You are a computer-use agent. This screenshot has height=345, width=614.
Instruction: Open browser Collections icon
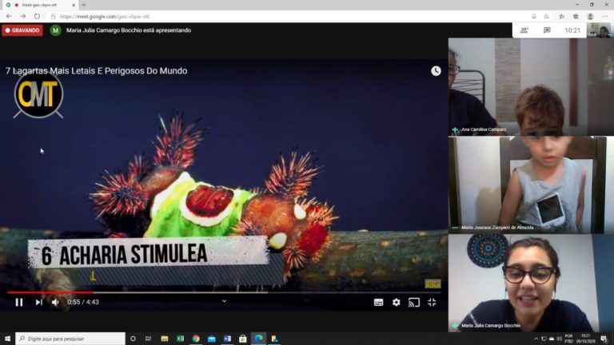[x=576, y=17]
